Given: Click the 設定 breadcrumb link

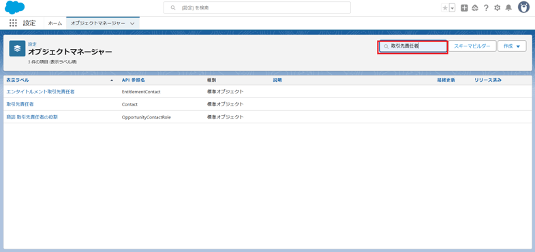Looking at the screenshot, I should pos(32,44).
